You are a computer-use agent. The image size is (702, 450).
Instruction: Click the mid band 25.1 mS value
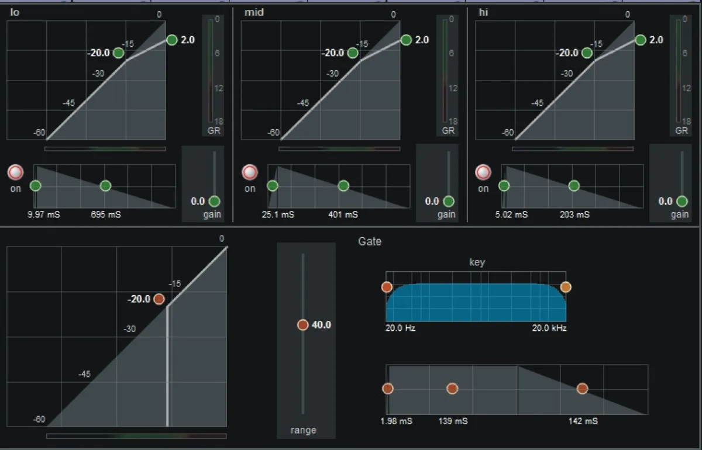pos(278,215)
